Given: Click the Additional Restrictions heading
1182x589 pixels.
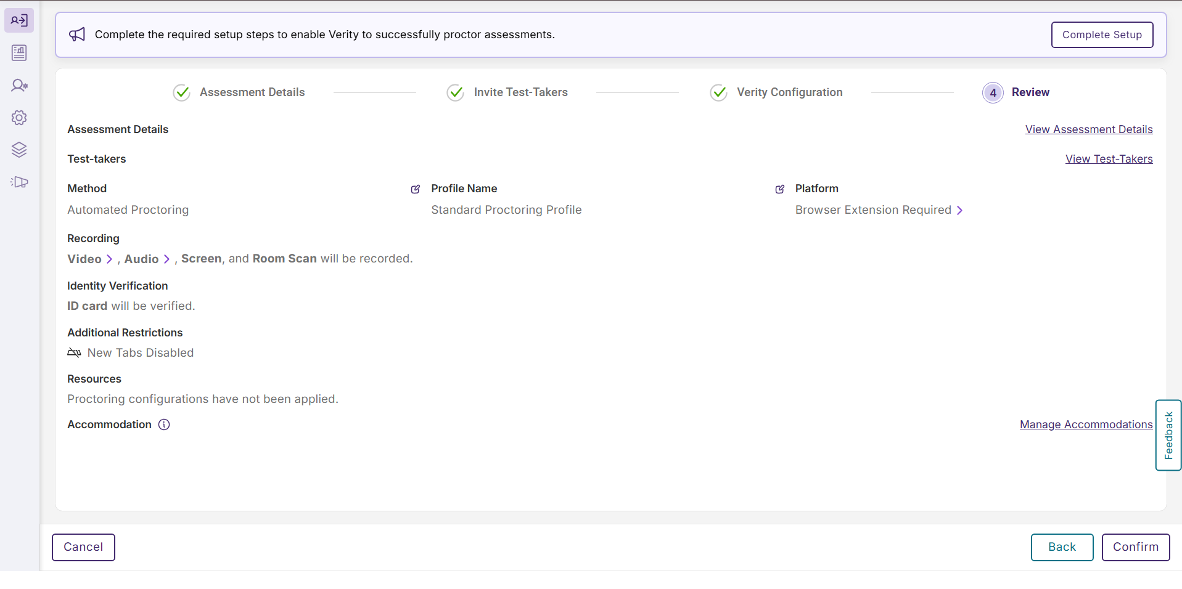Looking at the screenshot, I should (x=125, y=333).
